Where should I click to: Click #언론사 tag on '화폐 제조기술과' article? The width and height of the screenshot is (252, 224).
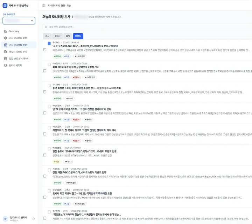click(76, 77)
